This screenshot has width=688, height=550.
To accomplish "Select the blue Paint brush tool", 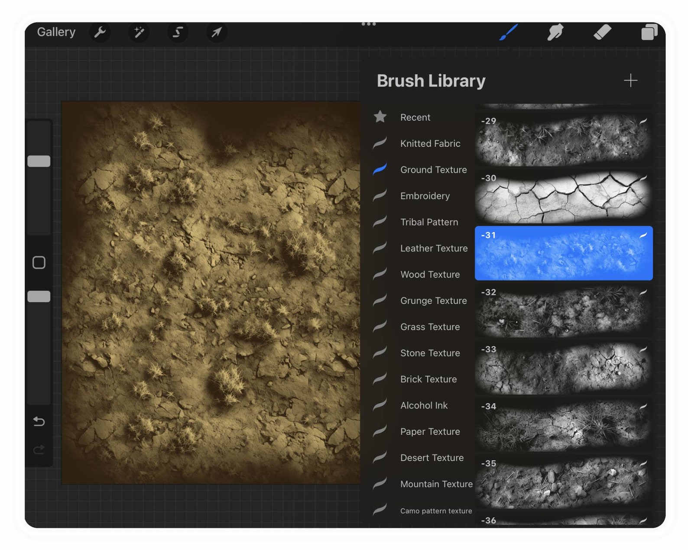I will click(x=509, y=32).
